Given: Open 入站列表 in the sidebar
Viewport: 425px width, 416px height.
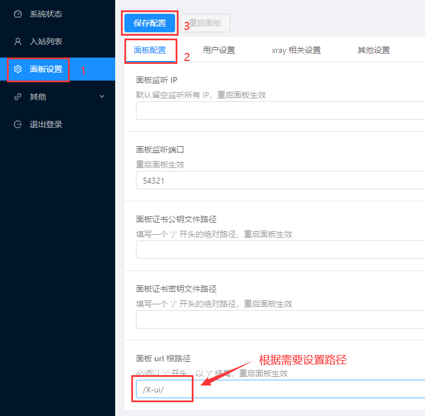Looking at the screenshot, I should point(45,41).
